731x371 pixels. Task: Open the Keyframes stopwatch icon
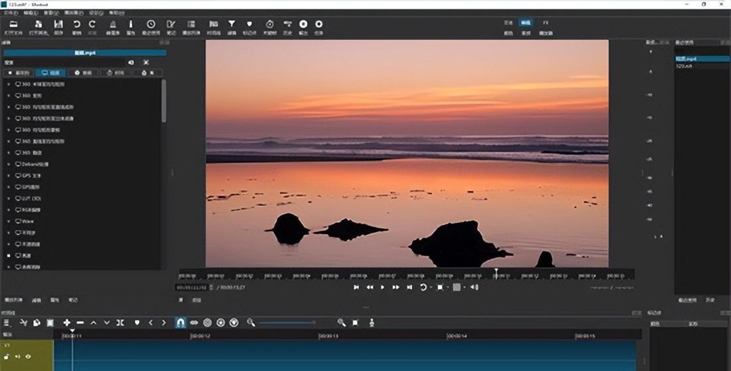[269, 25]
